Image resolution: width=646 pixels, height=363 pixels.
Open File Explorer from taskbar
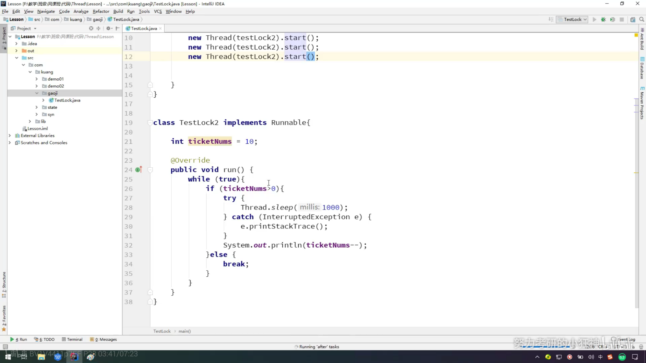point(41,357)
